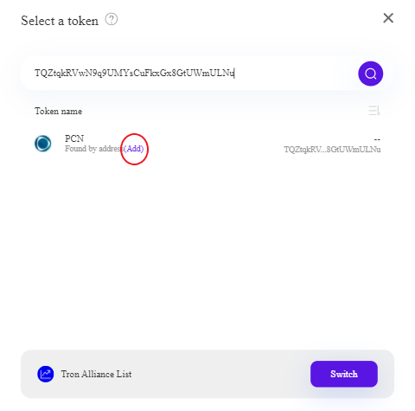Click the Tron Alliance List label
The height and width of the screenshot is (411, 415).
coord(96,374)
